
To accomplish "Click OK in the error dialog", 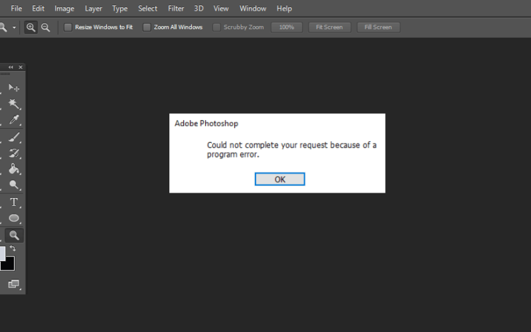I will (279, 179).
